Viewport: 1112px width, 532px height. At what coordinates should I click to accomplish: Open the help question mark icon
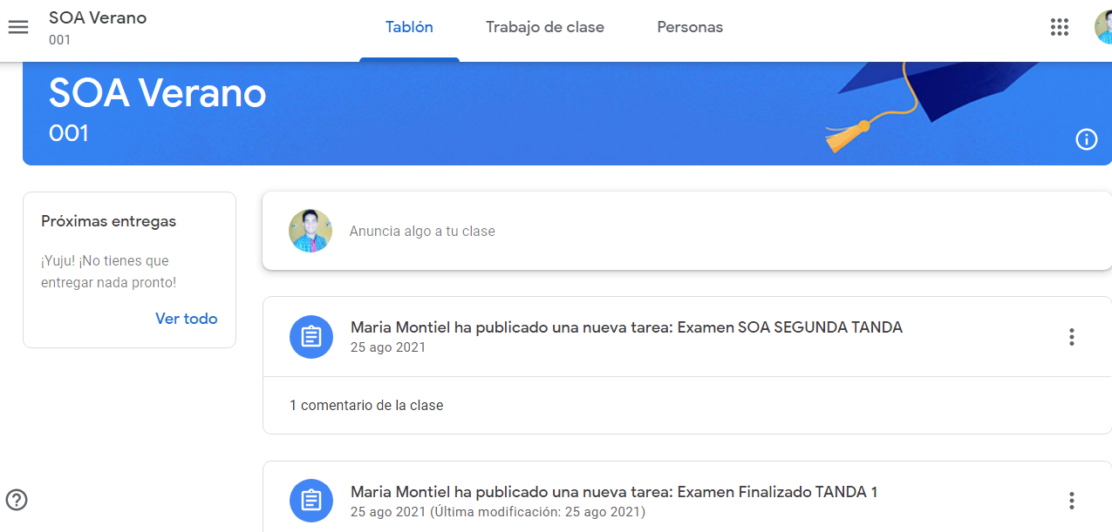pyautogui.click(x=17, y=500)
